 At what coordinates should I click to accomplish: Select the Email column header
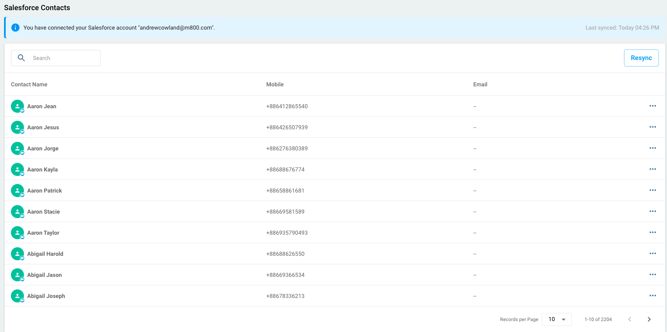coord(480,84)
